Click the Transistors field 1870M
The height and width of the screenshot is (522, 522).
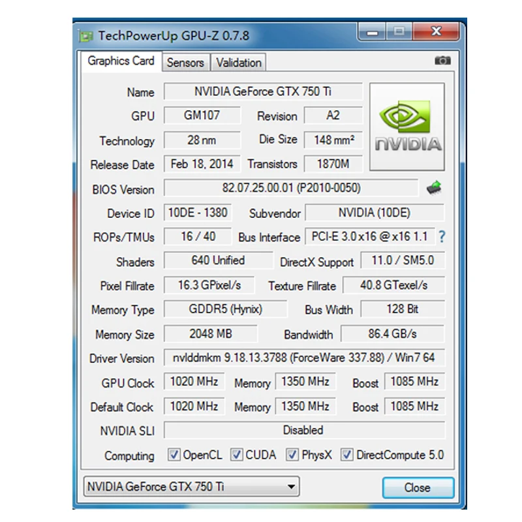333,164
